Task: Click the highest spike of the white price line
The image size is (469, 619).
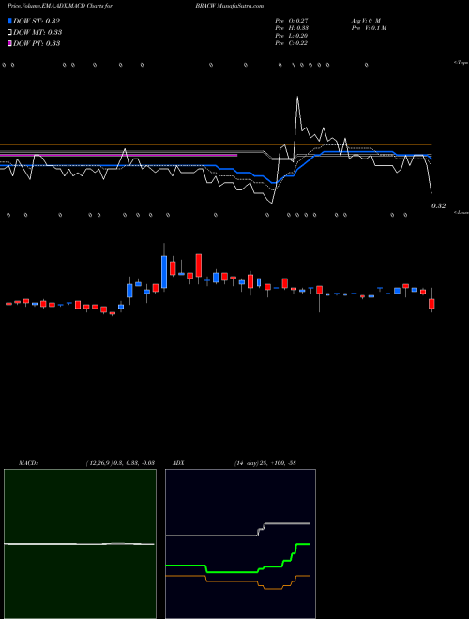Action: coord(297,98)
